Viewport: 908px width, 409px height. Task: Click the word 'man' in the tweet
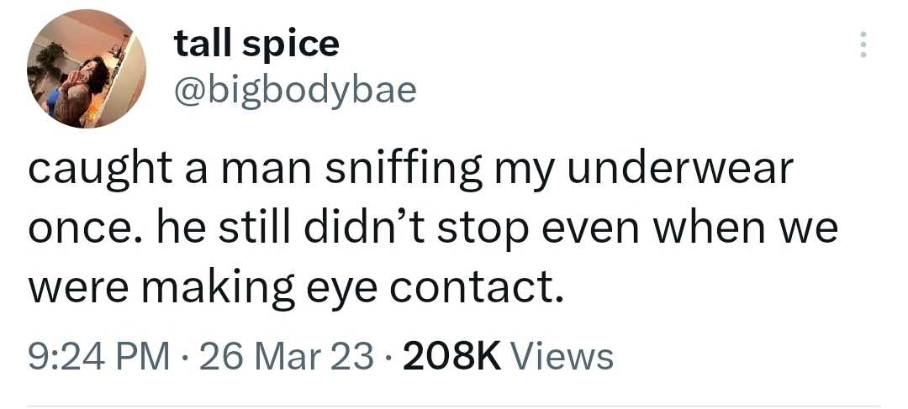(258, 171)
